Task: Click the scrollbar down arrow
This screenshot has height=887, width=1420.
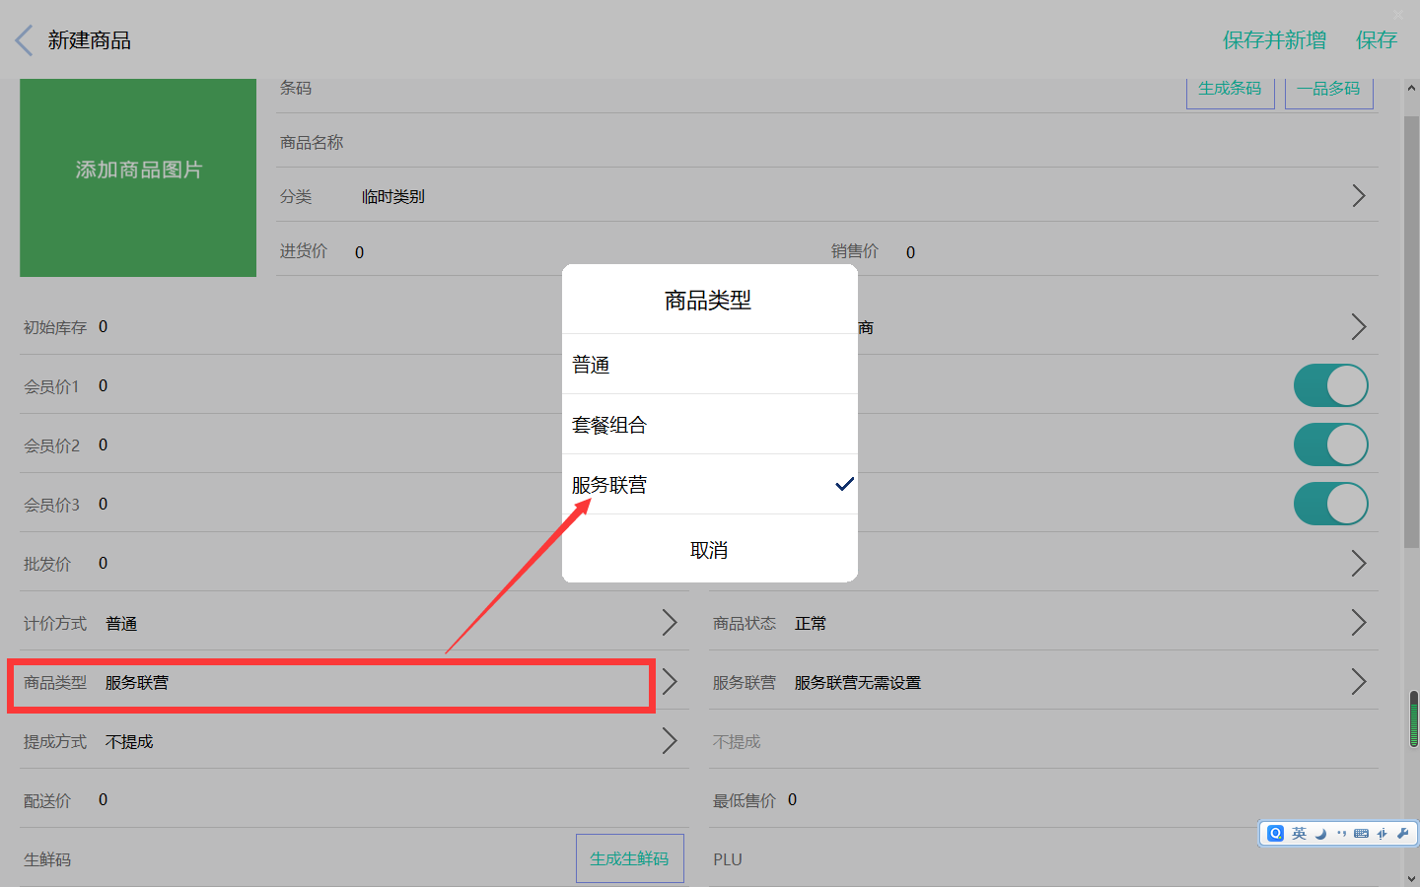Action: [x=1411, y=877]
